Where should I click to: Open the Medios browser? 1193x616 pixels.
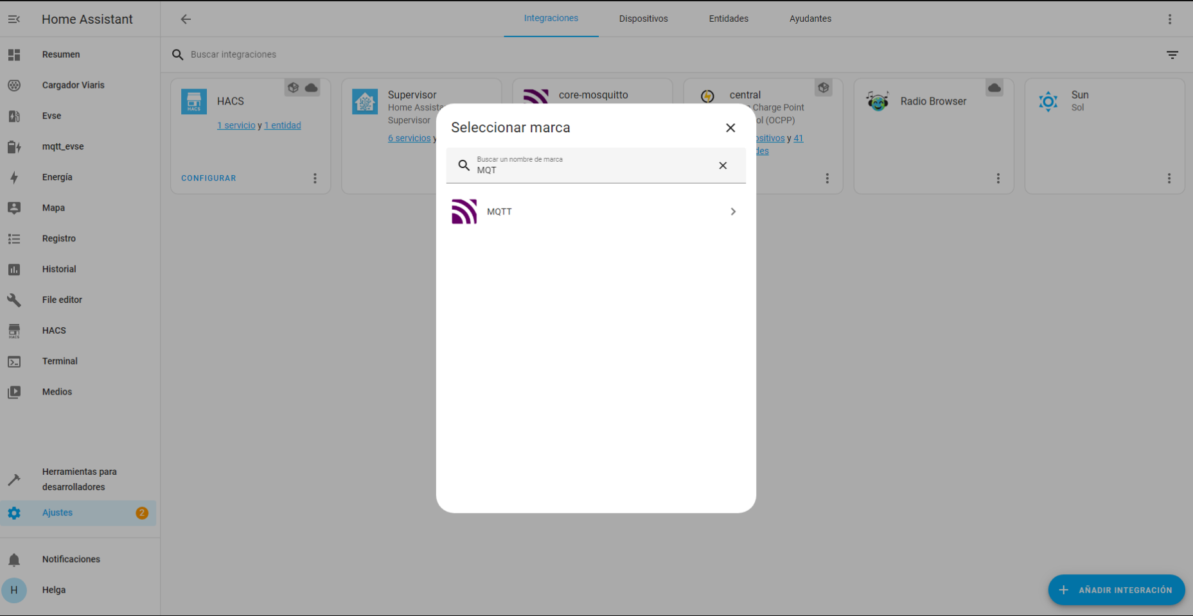click(78, 392)
